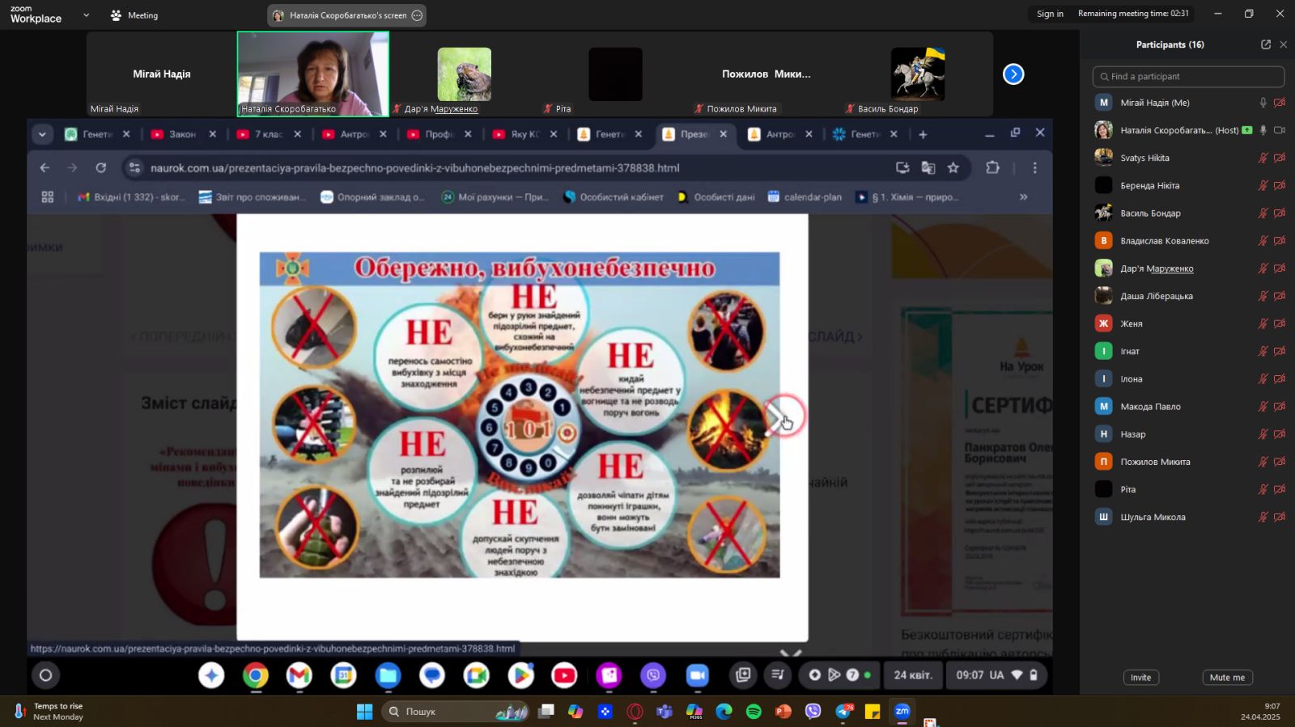1295x727 pixels.
Task: Open the Zoom Workplace dropdown arrow
Action: pyautogui.click(x=86, y=15)
